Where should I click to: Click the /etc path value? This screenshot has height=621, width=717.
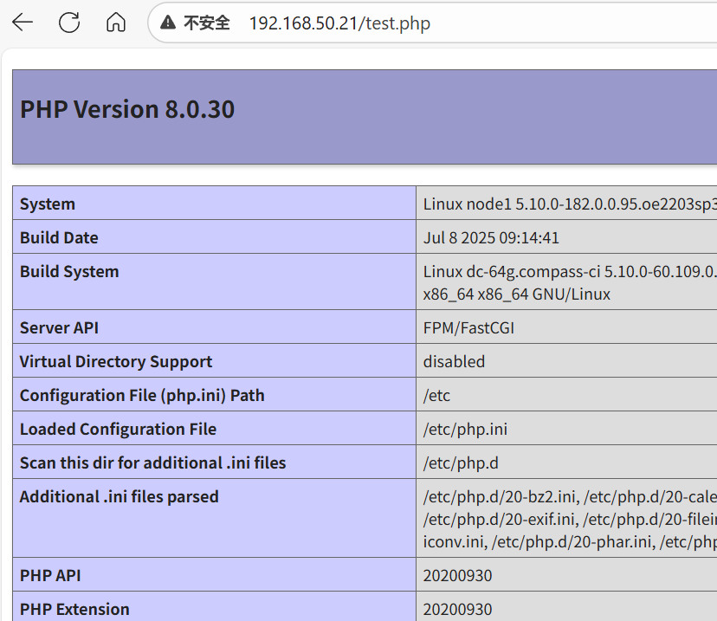(x=436, y=396)
